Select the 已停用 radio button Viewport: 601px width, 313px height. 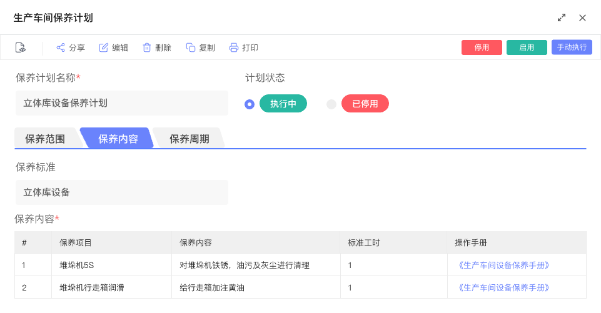(x=331, y=104)
